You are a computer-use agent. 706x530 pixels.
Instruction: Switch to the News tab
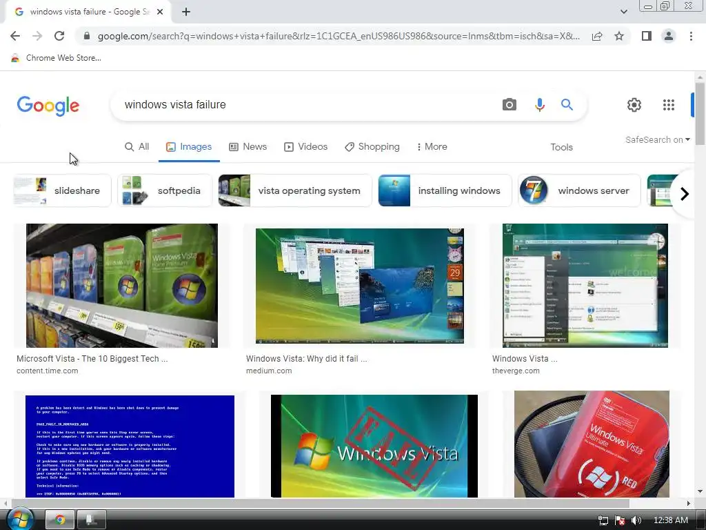tap(248, 147)
